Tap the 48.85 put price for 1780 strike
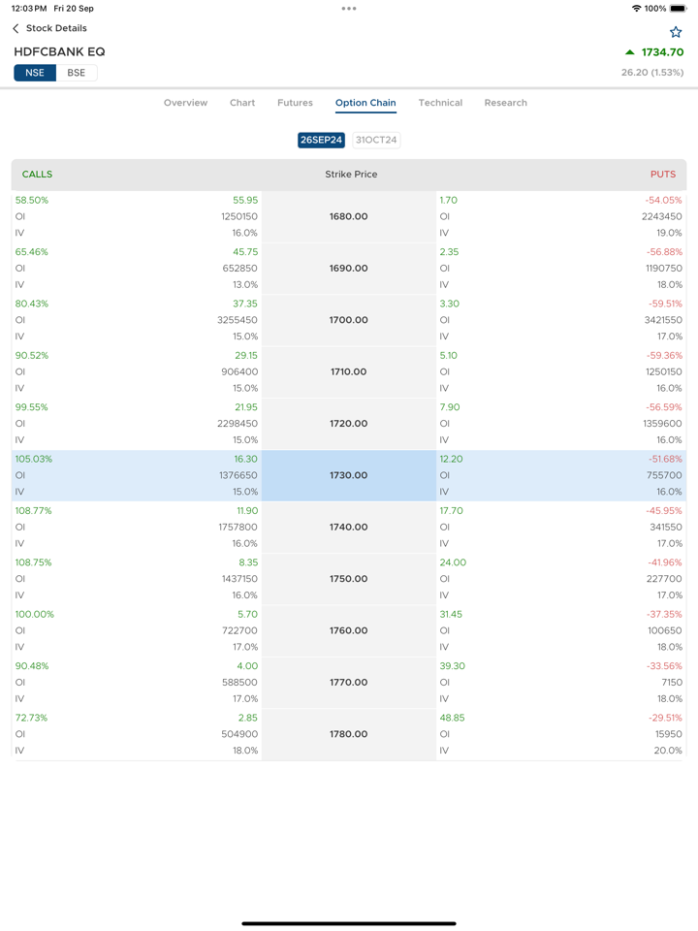The image size is (698, 931). tap(452, 719)
